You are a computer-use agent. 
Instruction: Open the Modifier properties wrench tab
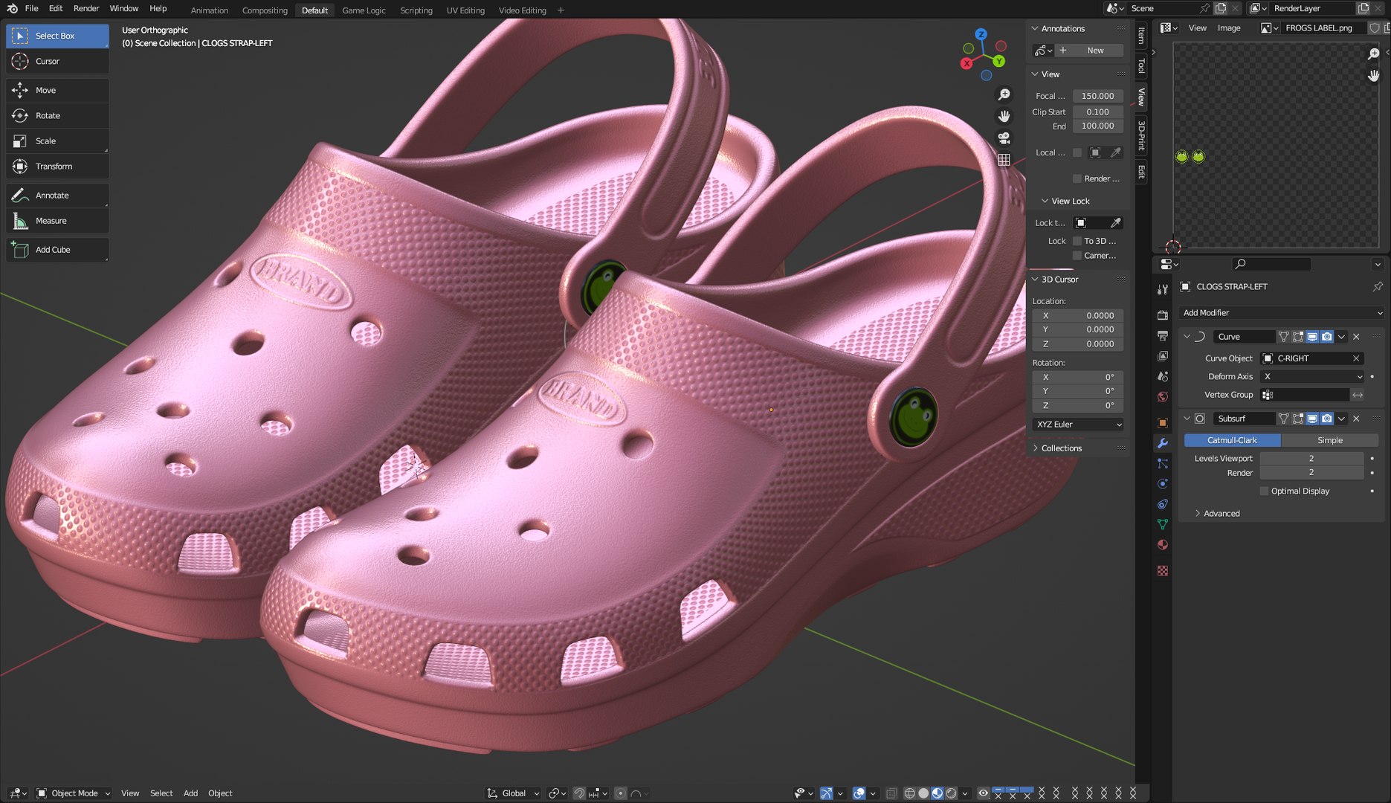tap(1163, 443)
